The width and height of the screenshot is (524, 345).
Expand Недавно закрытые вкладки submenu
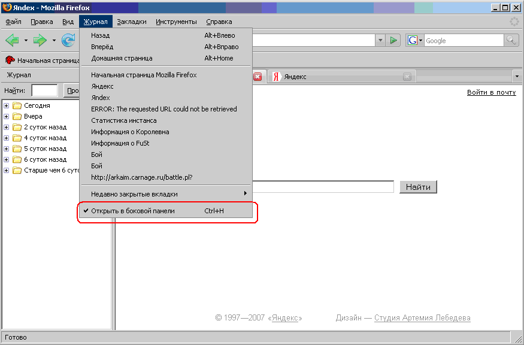coord(166,194)
